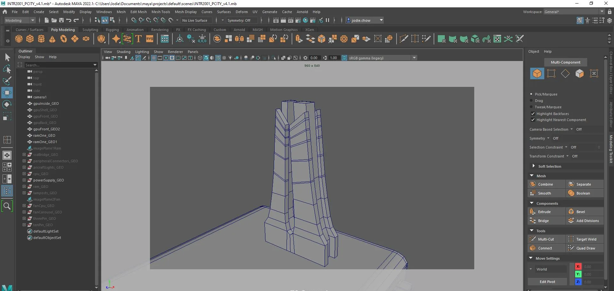This screenshot has width=614, height=291.
Task: Expand the powerSupply_GEO group
Action: click(24, 180)
